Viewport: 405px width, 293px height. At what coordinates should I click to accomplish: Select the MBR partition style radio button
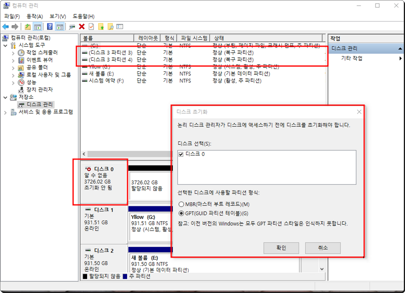click(181, 204)
